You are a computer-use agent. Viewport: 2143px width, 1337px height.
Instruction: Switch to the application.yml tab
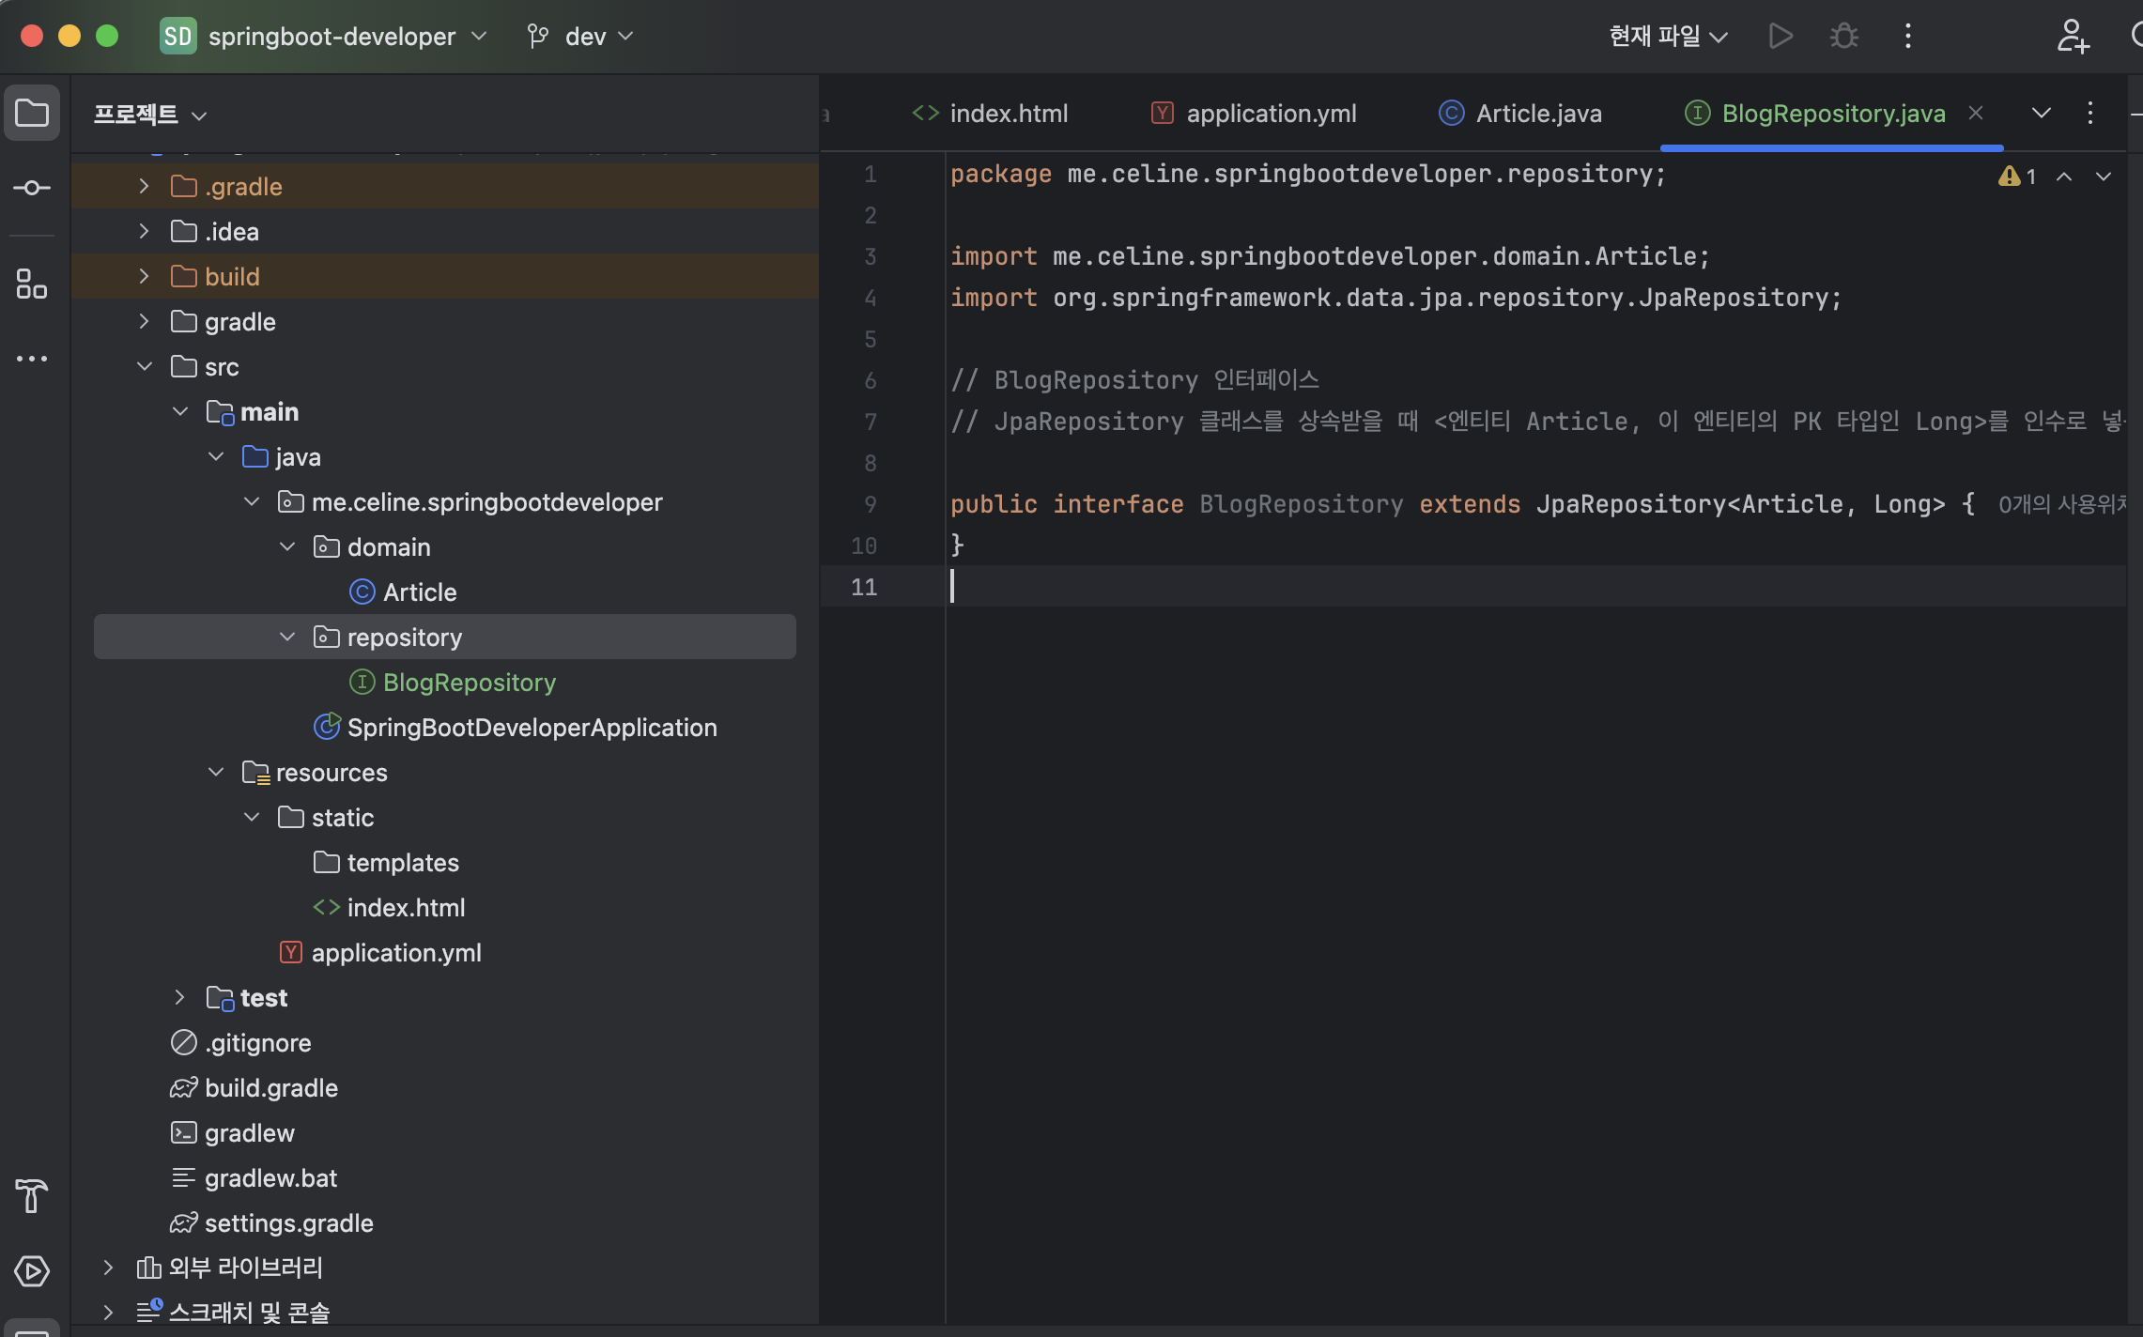tap(1253, 114)
